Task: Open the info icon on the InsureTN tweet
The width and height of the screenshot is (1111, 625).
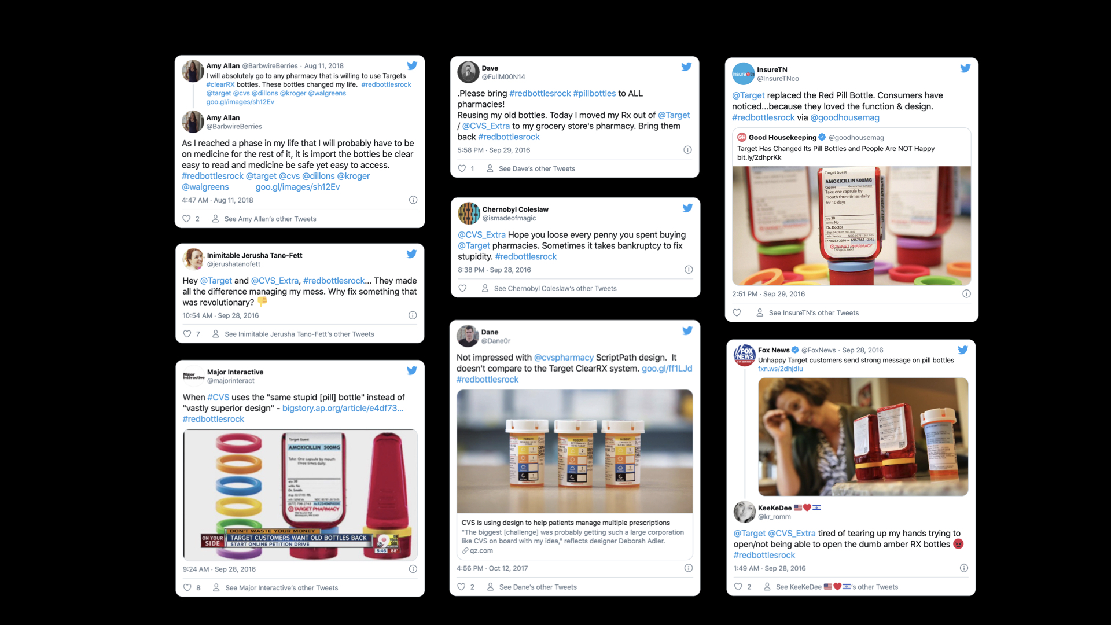Action: coord(966,294)
